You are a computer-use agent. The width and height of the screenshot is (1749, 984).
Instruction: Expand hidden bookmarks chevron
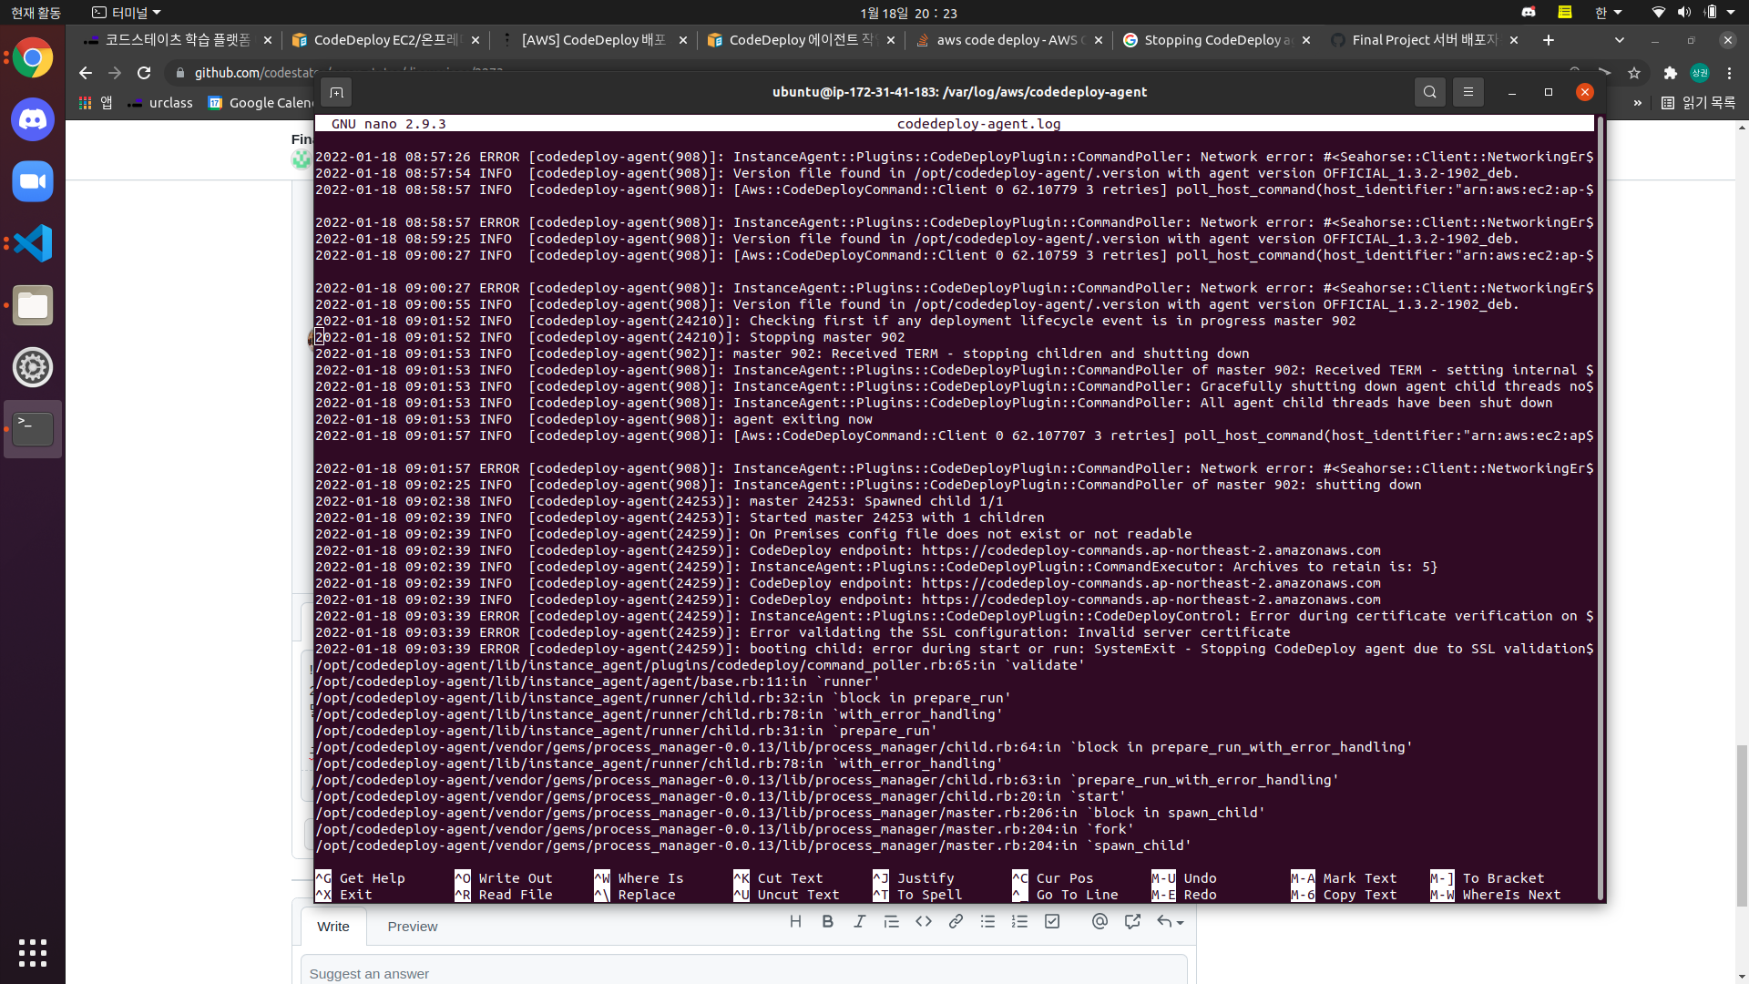click(1637, 103)
